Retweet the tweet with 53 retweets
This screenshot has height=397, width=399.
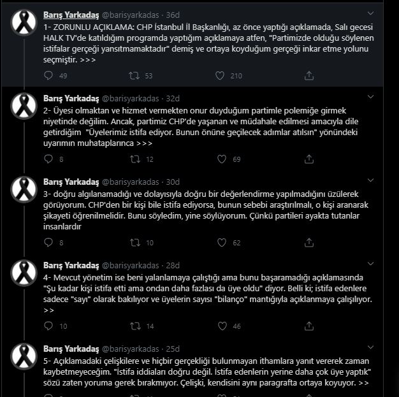134,76
